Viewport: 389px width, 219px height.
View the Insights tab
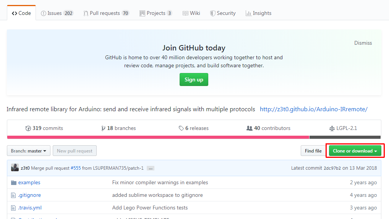point(259,13)
